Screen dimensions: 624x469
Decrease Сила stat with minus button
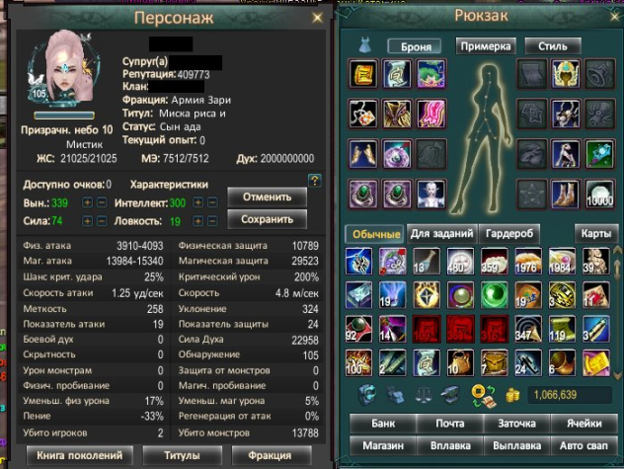(102, 220)
